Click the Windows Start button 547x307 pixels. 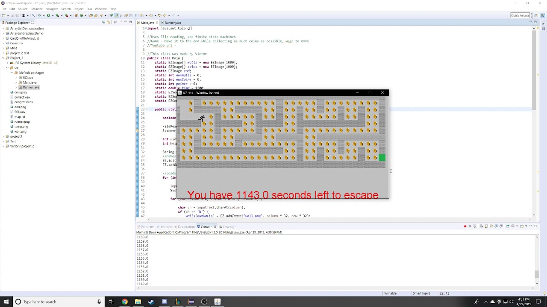(x=6, y=302)
